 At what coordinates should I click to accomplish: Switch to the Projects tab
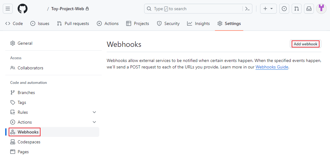(137, 23)
